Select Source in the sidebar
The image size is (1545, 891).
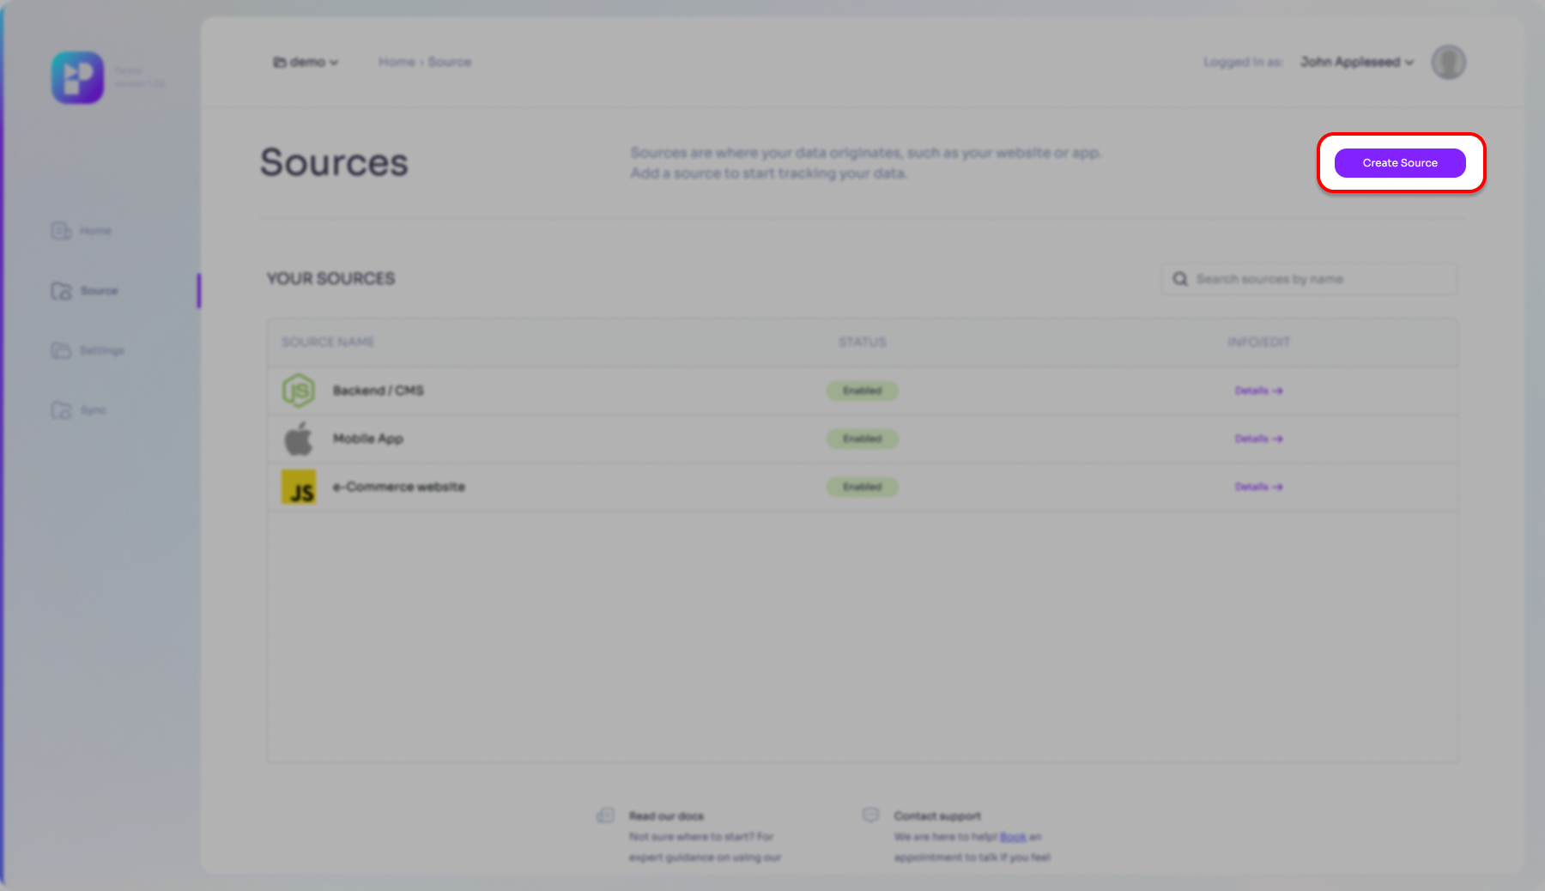[85, 291]
